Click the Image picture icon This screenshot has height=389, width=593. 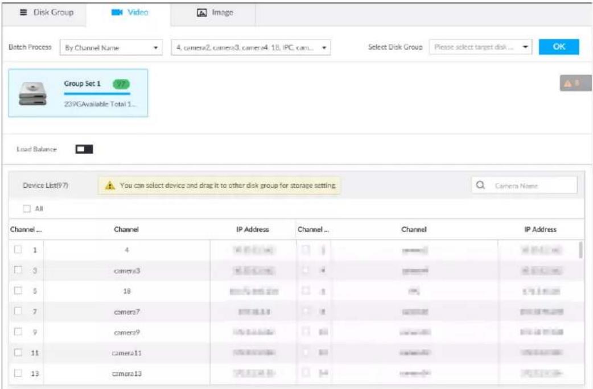click(x=202, y=13)
